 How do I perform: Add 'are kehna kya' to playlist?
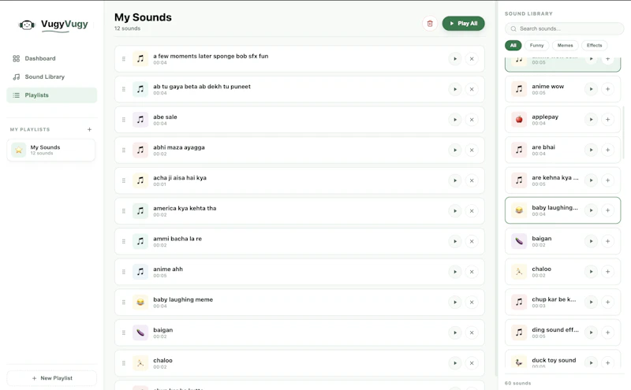click(x=607, y=180)
